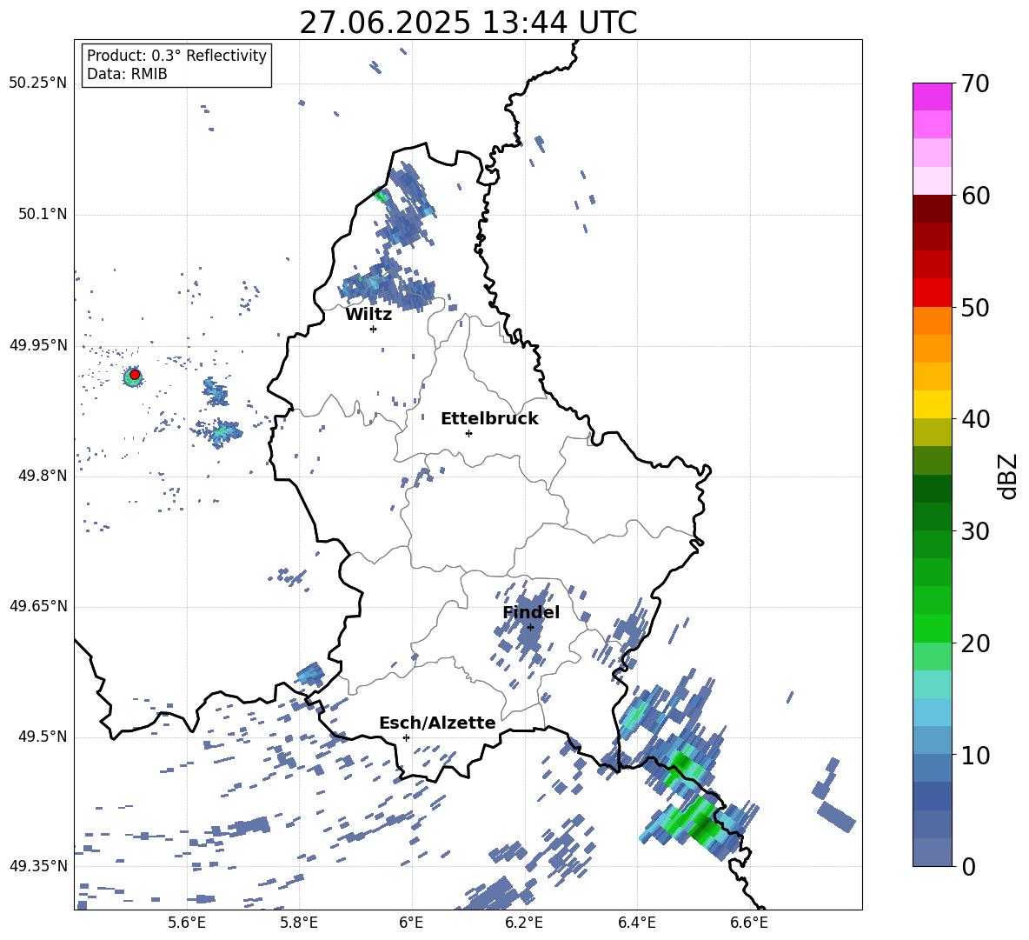Click the dBZ colorbar axis label
1029x940 pixels.
tap(1009, 476)
